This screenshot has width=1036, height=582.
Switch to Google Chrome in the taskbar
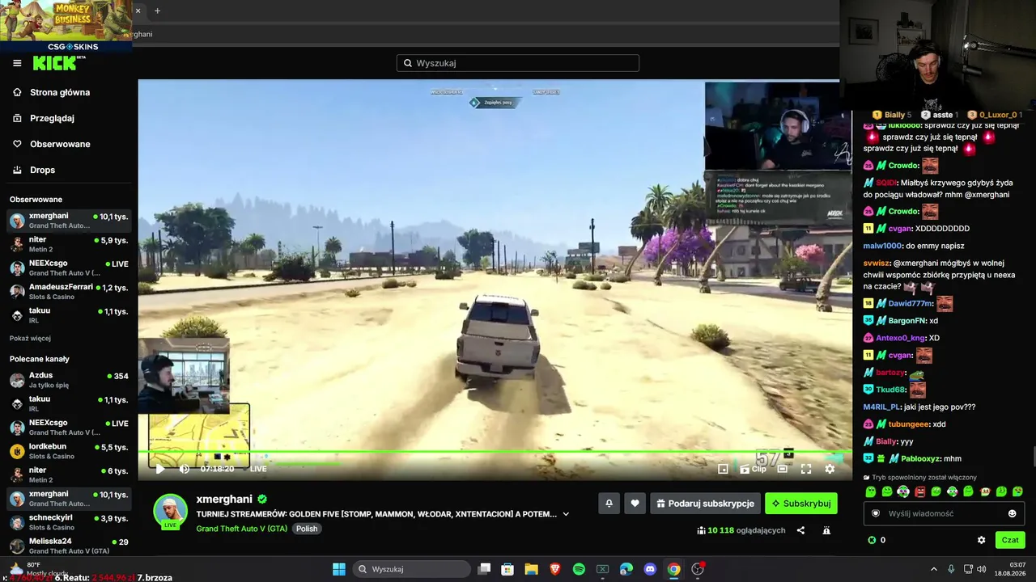(x=673, y=569)
